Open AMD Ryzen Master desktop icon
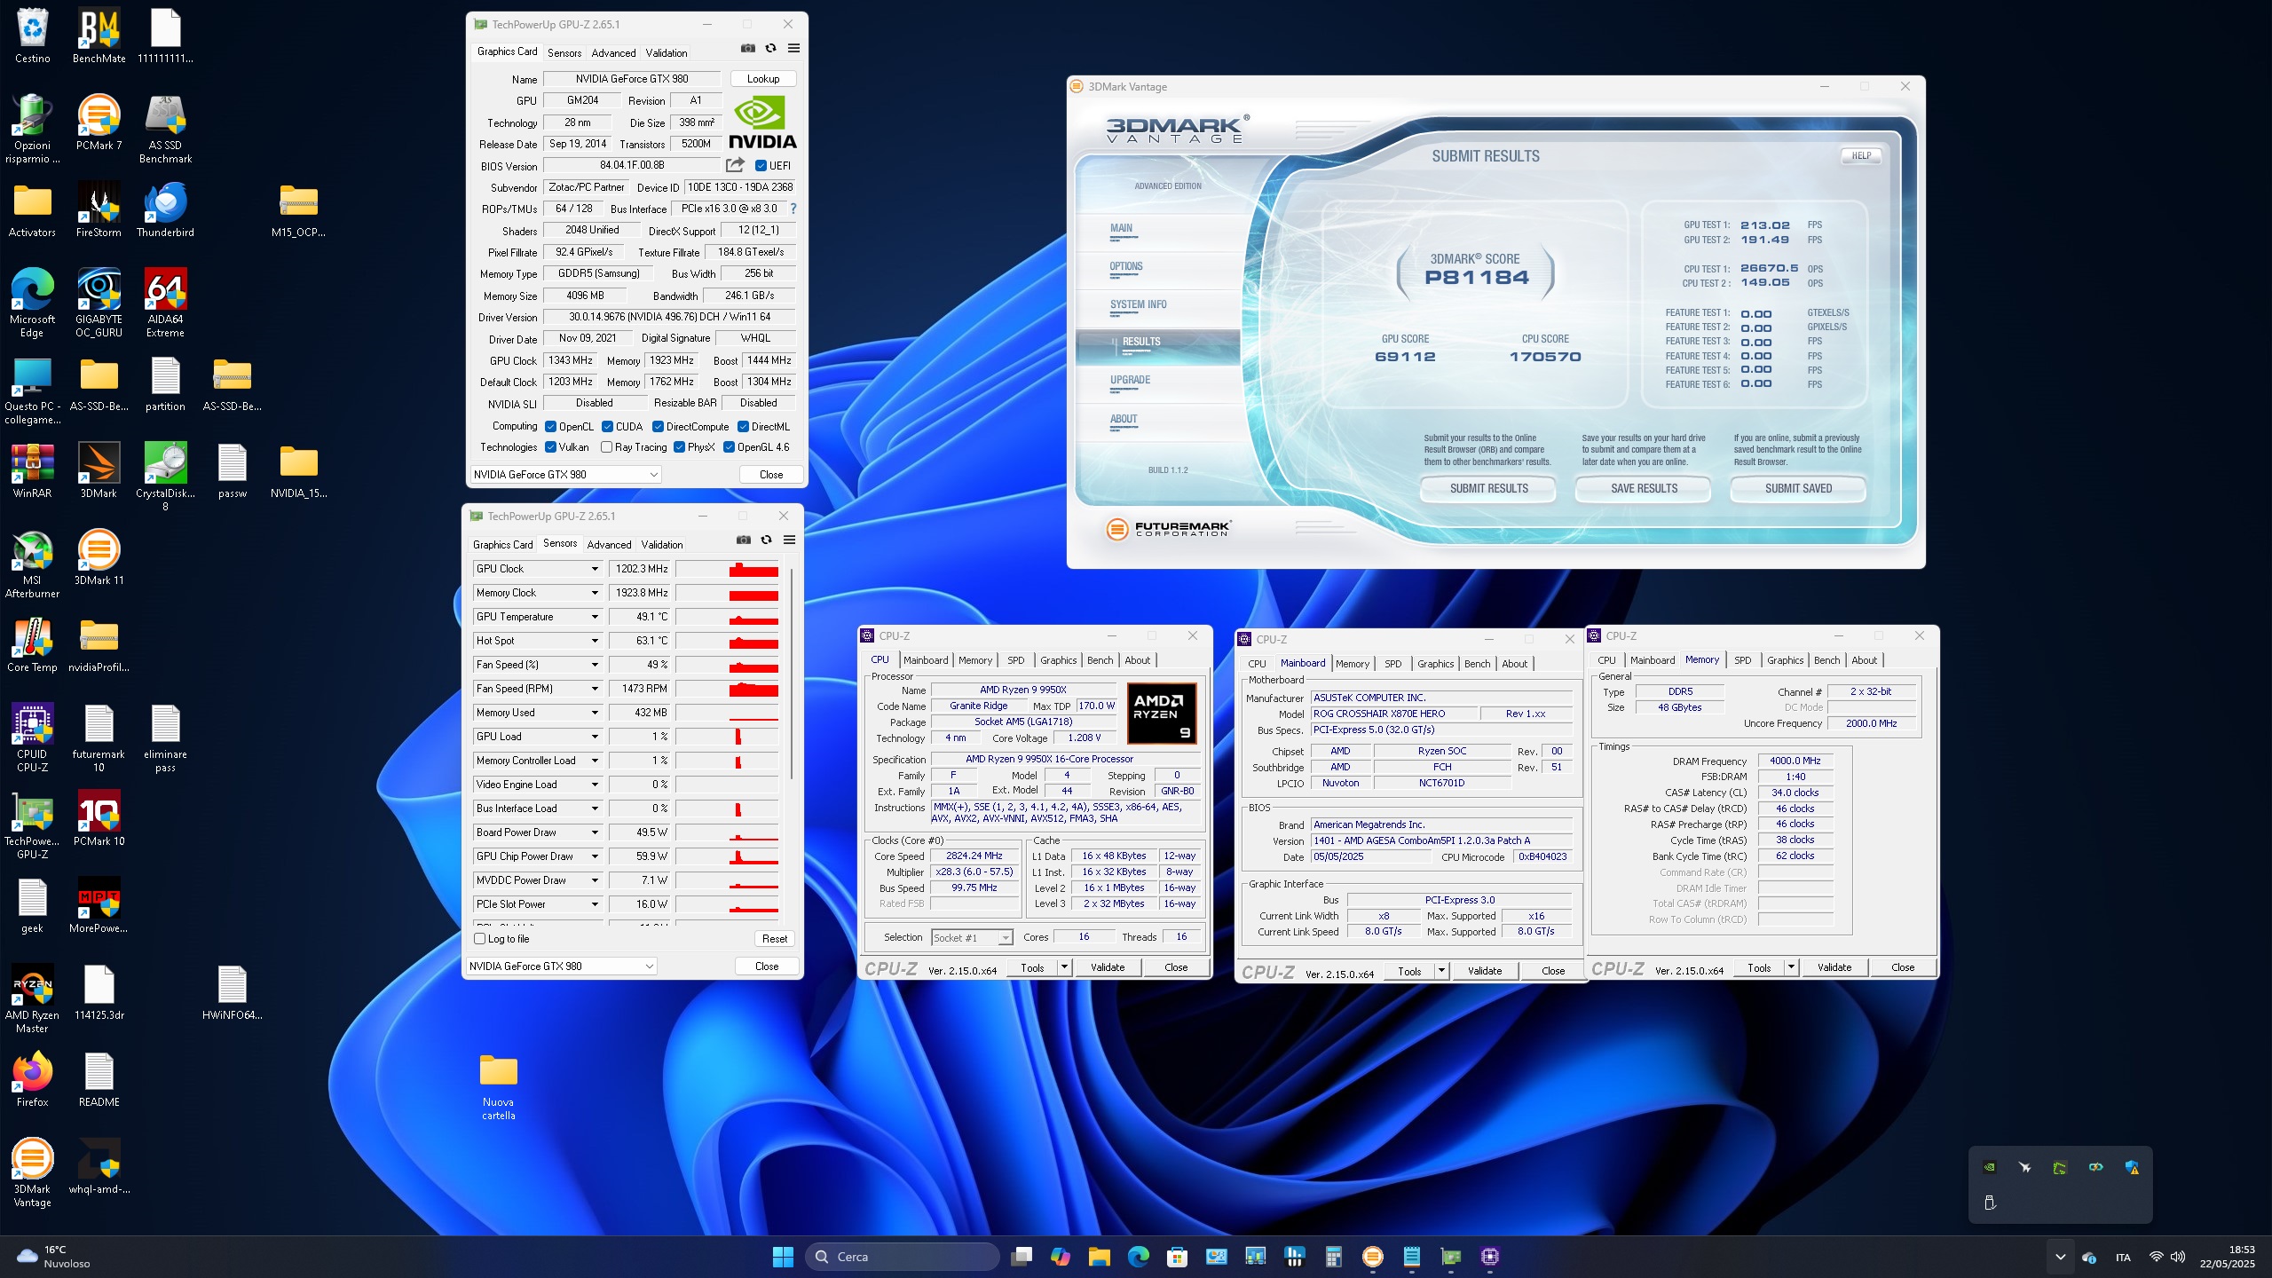This screenshot has height=1278, width=2272. point(33,998)
